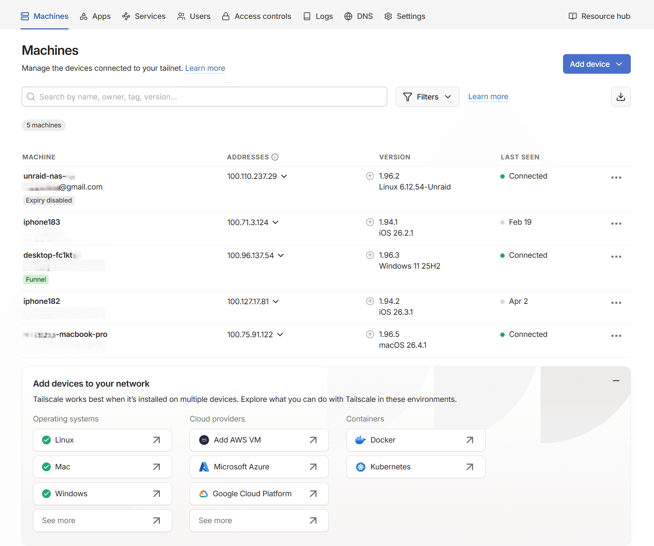Expand addresses for 100.110.237.29
The height and width of the screenshot is (546, 654).
(284, 176)
